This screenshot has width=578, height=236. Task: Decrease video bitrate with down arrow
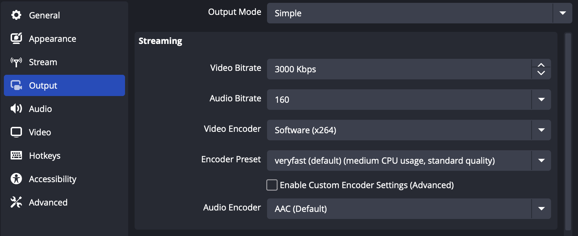pyautogui.click(x=541, y=73)
